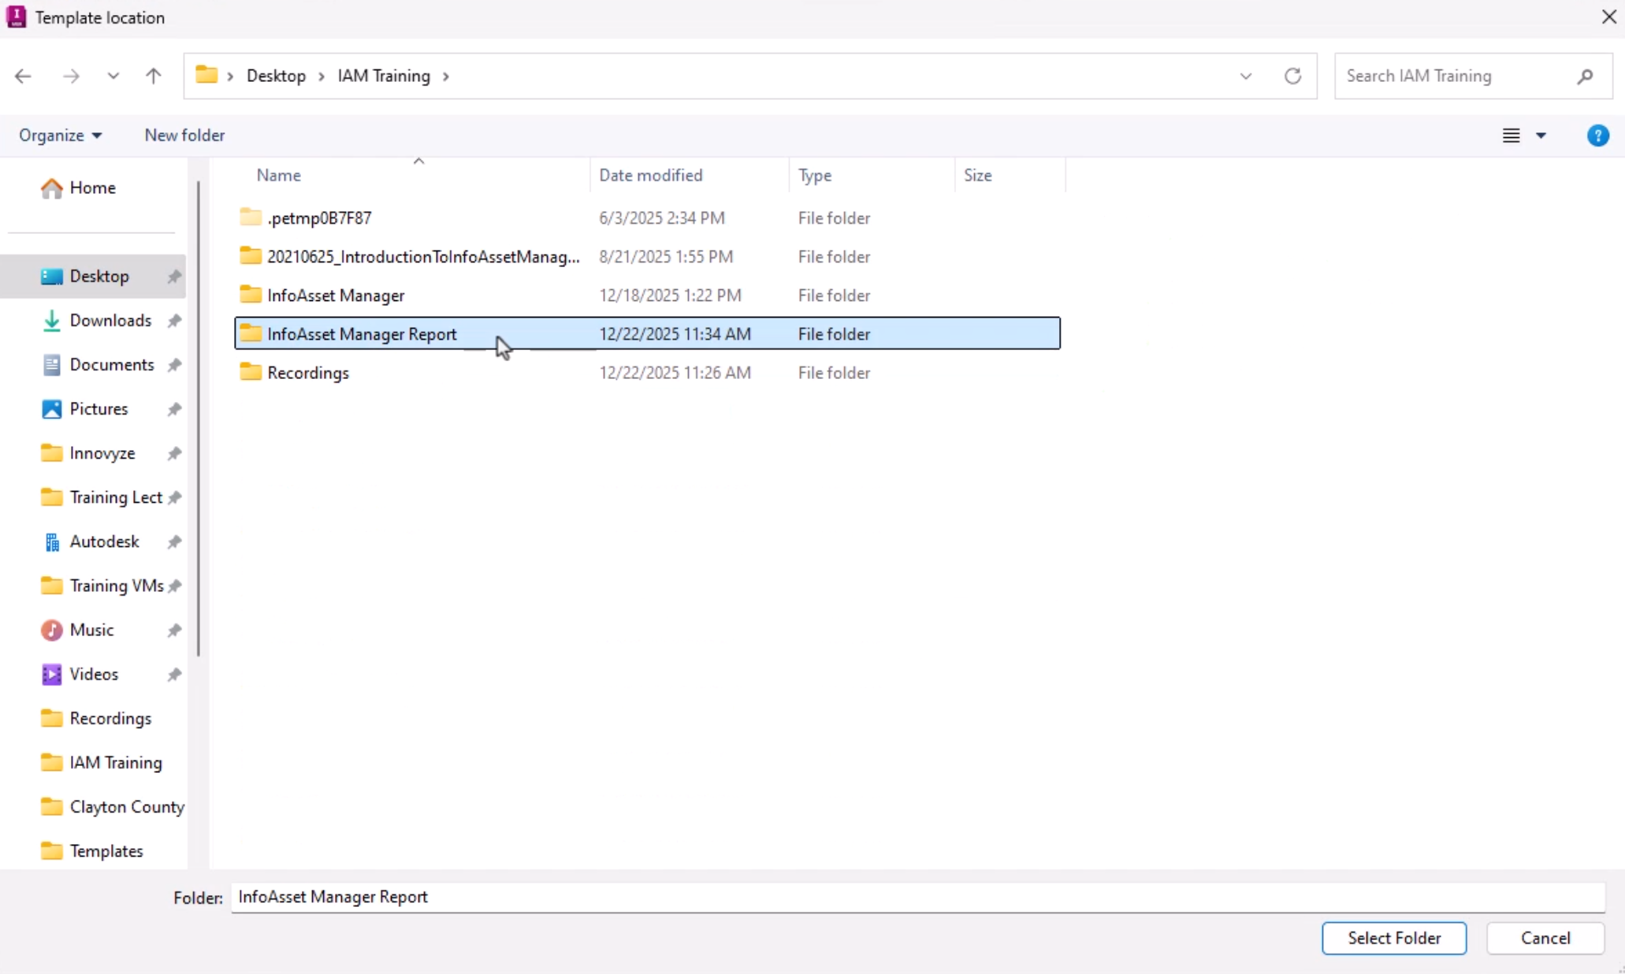
Task: Click the forward navigation arrow
Action: click(70, 76)
